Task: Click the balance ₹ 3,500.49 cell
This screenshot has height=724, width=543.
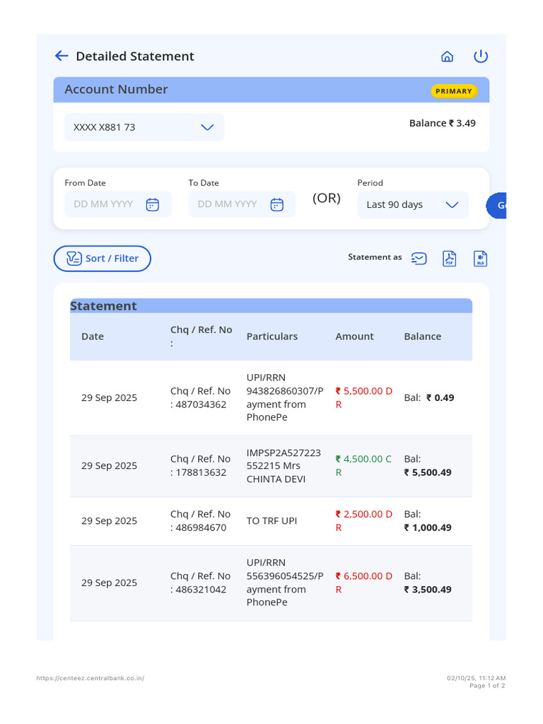Action: point(428,583)
